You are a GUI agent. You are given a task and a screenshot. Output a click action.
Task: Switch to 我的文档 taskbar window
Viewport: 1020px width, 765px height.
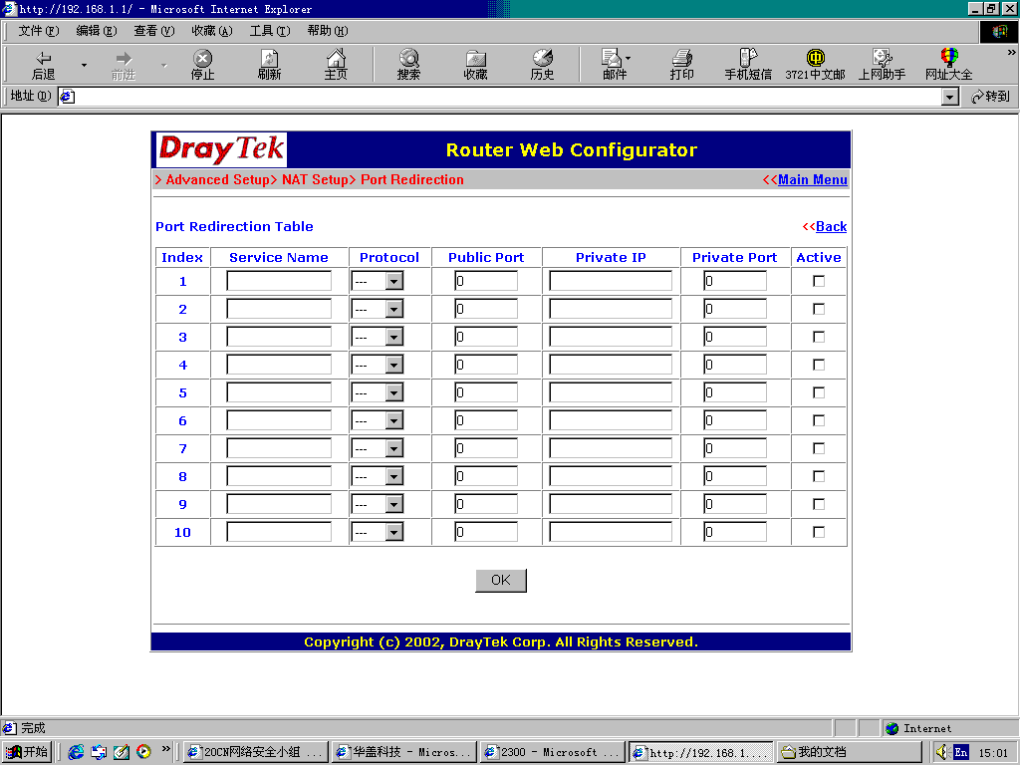pos(849,752)
